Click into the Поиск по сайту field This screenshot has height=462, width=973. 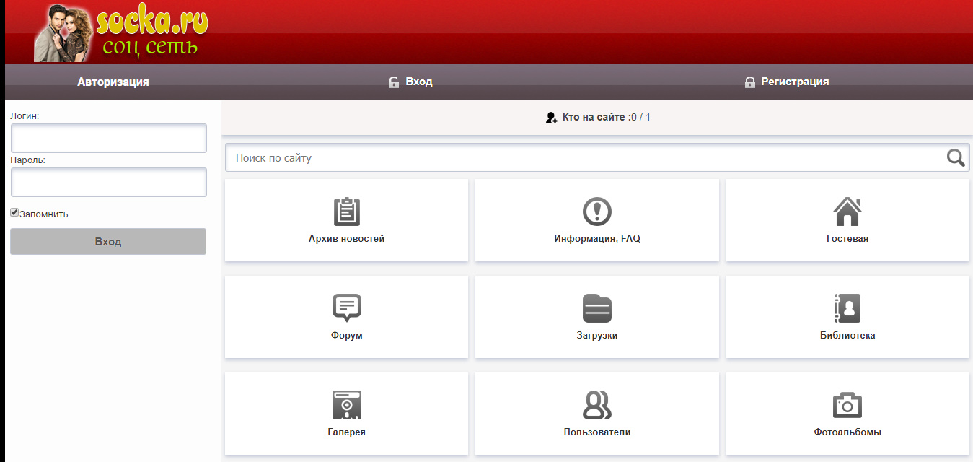click(x=584, y=157)
